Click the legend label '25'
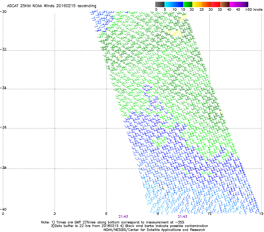The width and height of the screenshot is (264, 232). pos(202,10)
